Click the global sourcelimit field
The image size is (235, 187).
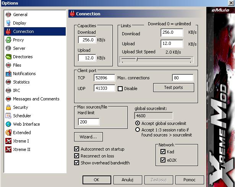click(x=154, y=116)
